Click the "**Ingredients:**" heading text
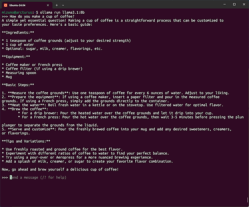 click(x=18, y=32)
